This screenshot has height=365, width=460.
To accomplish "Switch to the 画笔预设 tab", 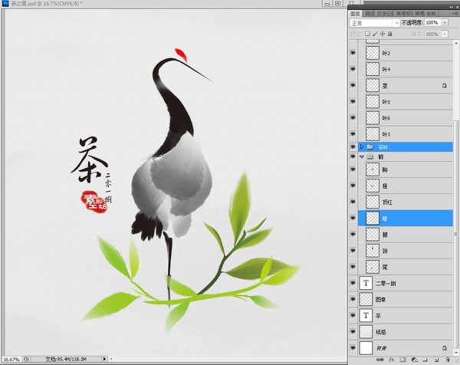I will tap(404, 14).
